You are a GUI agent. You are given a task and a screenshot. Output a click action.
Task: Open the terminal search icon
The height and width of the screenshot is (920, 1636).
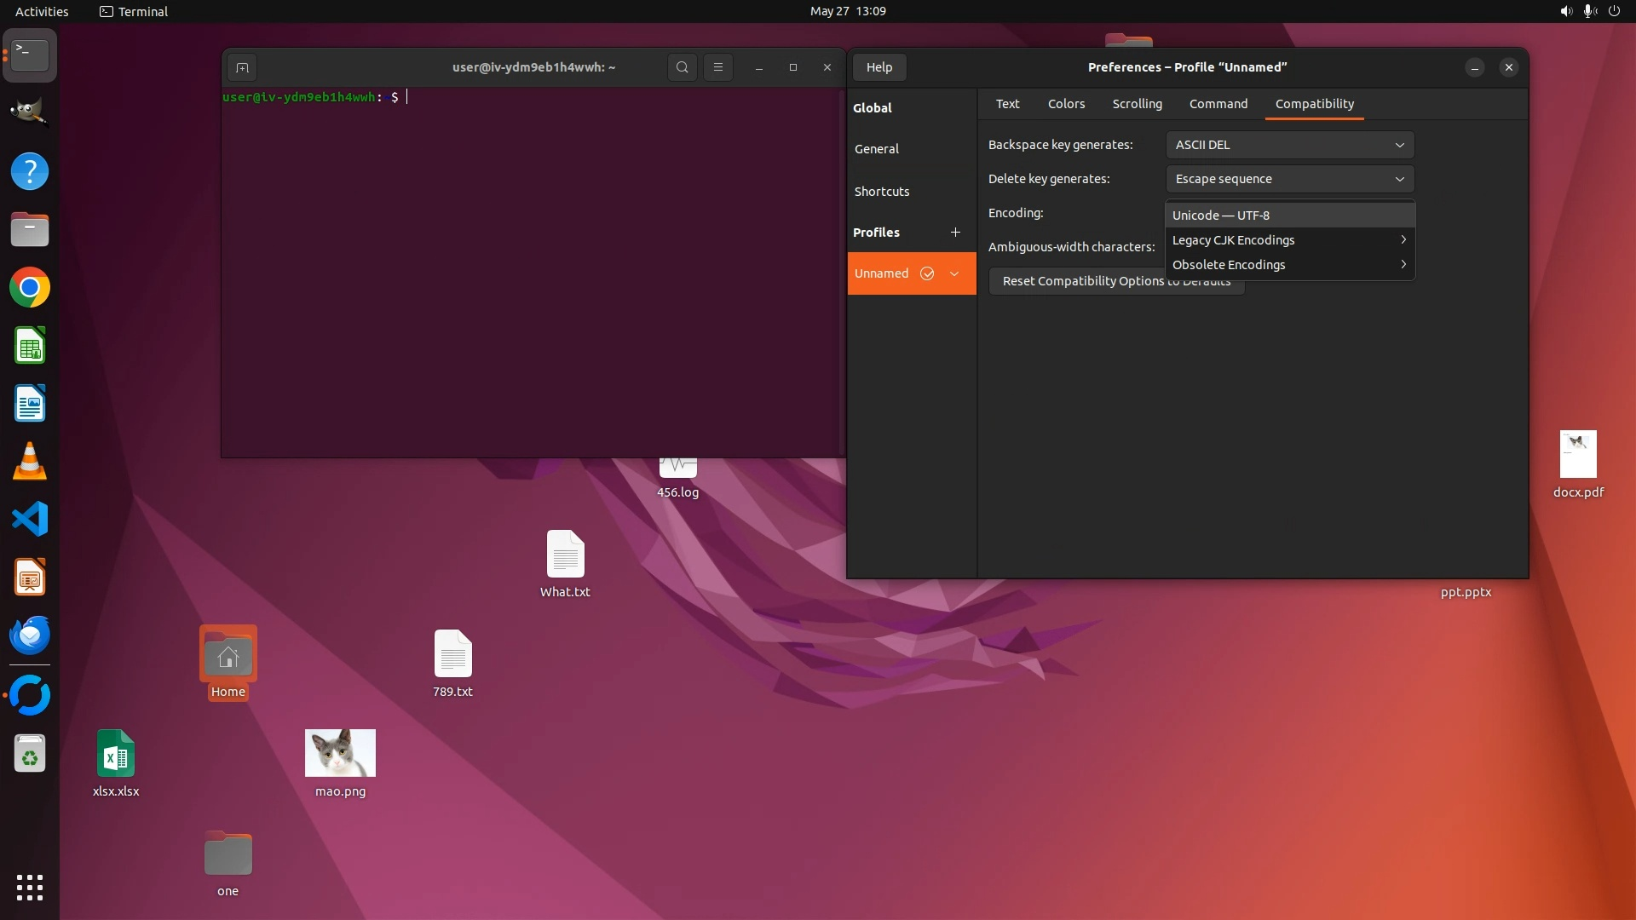click(x=682, y=67)
